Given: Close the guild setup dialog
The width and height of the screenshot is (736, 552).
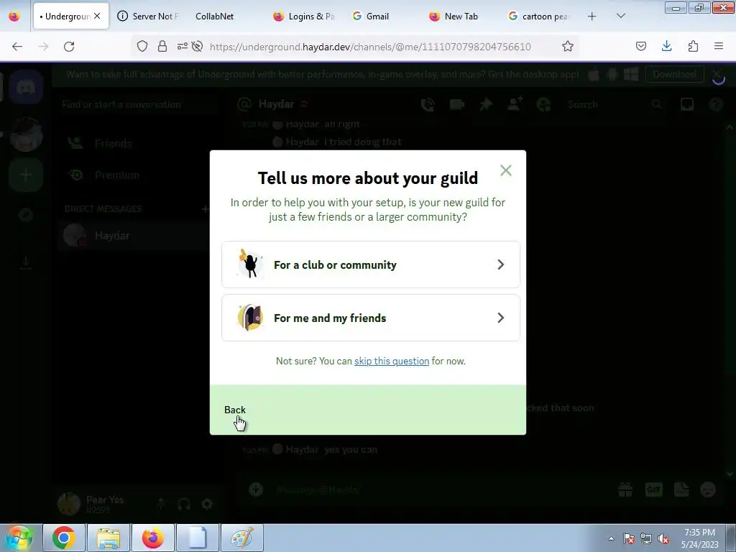Looking at the screenshot, I should [x=505, y=170].
